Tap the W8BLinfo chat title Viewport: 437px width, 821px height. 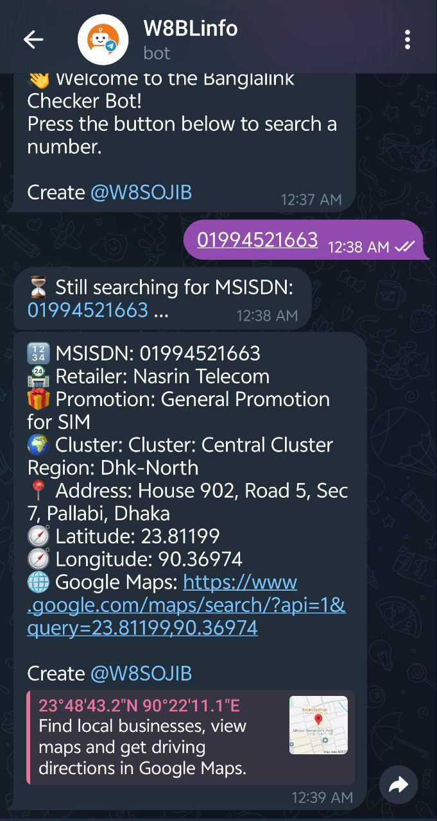tap(191, 28)
